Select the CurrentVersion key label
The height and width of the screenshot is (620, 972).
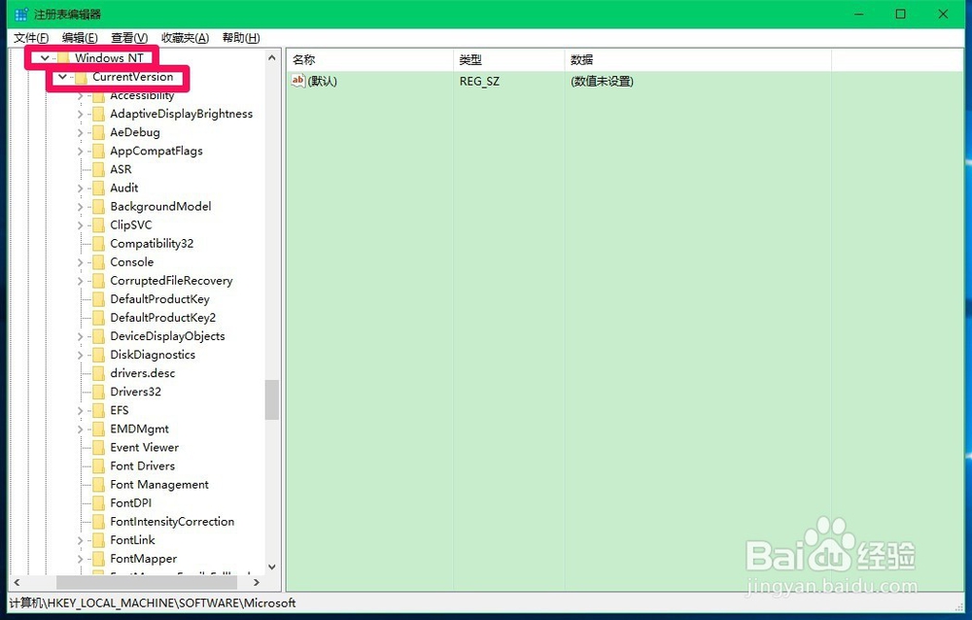pyautogui.click(x=132, y=77)
